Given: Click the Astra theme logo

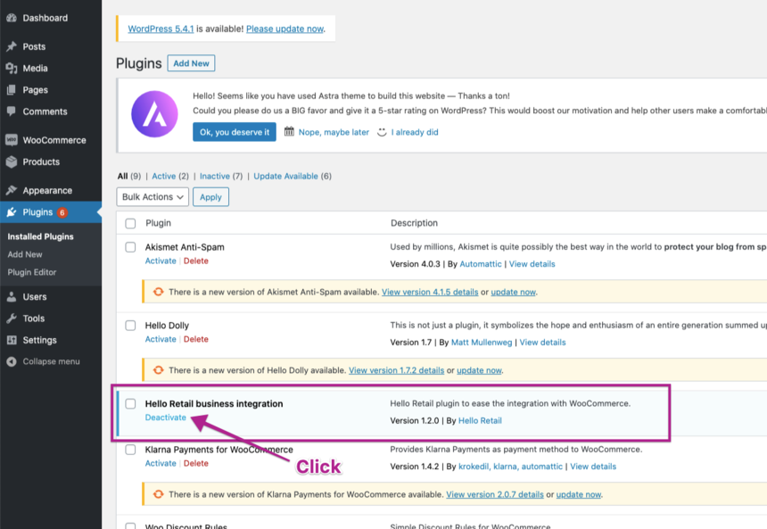Looking at the screenshot, I should (154, 113).
